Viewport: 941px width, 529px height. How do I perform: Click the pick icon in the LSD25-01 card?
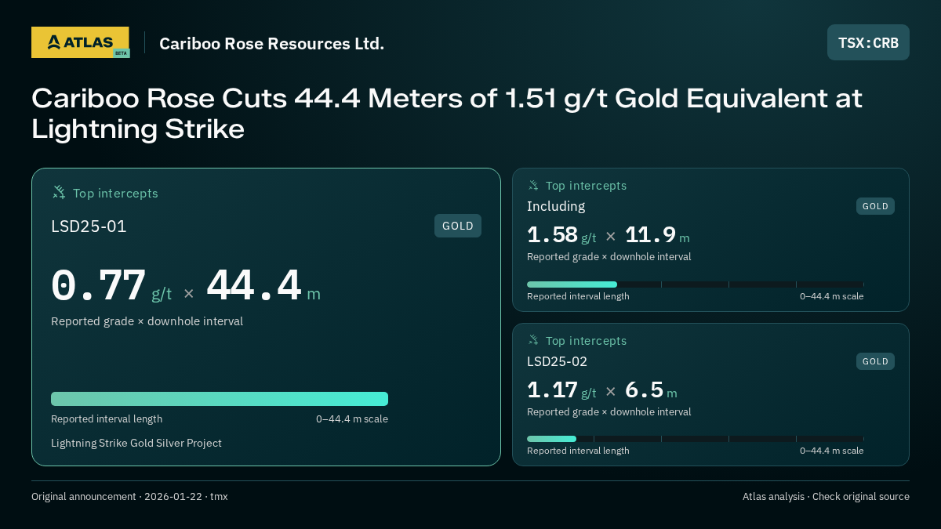pos(59,192)
